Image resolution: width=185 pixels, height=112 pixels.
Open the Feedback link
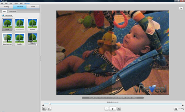[27, 3]
